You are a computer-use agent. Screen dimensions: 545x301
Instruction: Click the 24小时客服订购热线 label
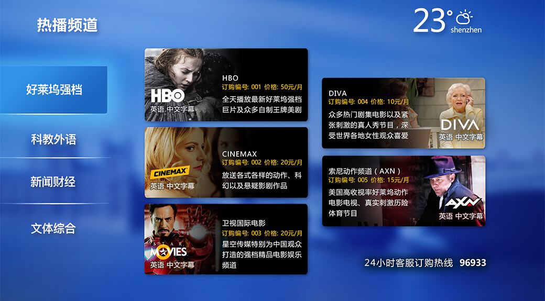click(409, 263)
